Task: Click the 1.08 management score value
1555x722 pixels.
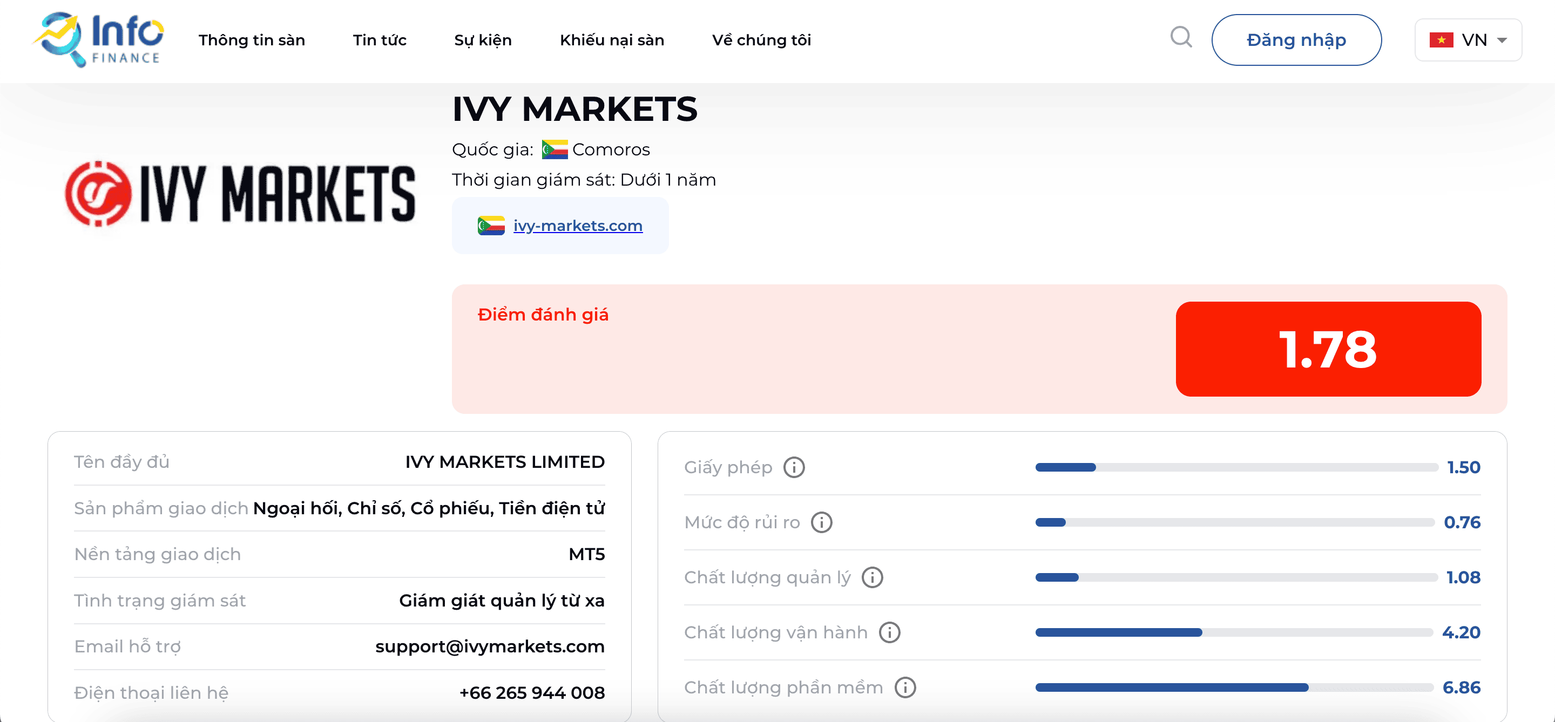Action: point(1464,577)
